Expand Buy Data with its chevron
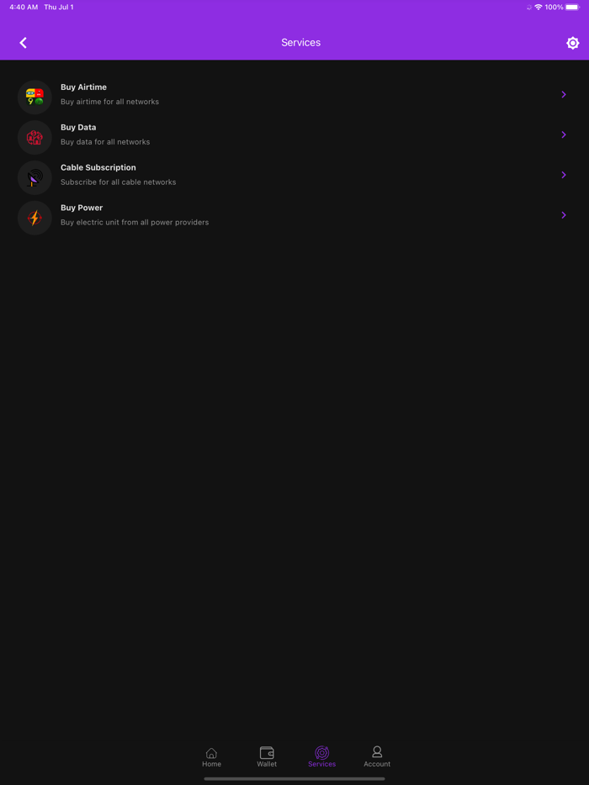Image resolution: width=589 pixels, height=785 pixels. point(564,134)
